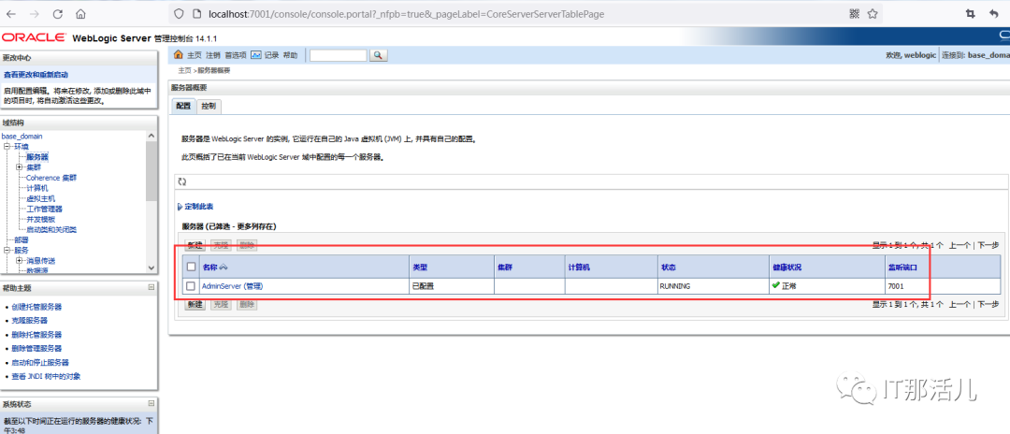Open the 帮助 menu item
Viewport: 1010px width, 434px height.
(x=291, y=55)
